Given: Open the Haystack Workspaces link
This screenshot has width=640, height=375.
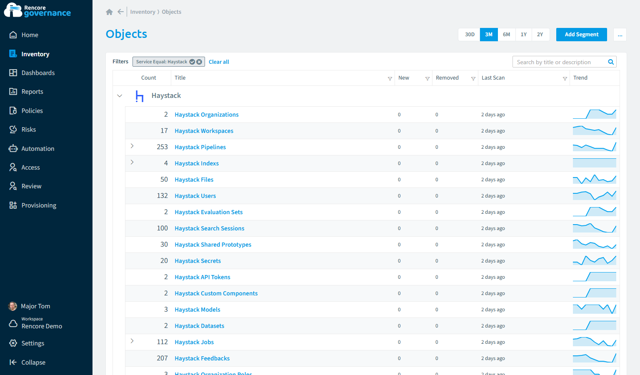Looking at the screenshot, I should pyautogui.click(x=204, y=131).
